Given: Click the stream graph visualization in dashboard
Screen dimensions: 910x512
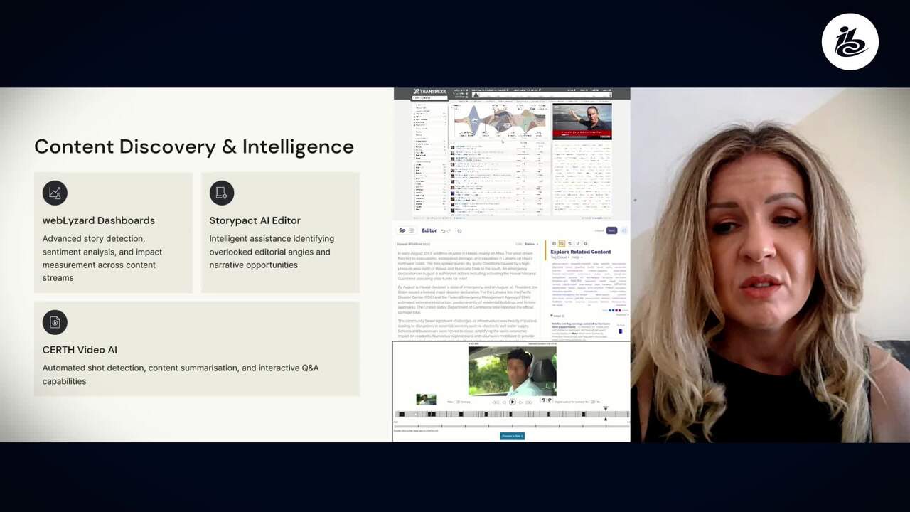Looking at the screenshot, I should pos(499,119).
